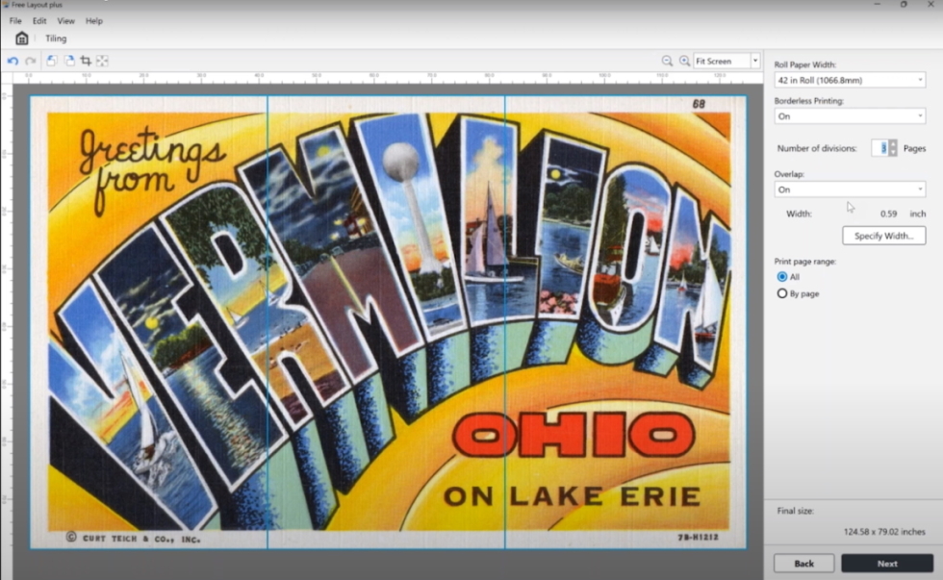Screen dimensions: 943x580
Task: Undo the last action
Action: point(13,61)
